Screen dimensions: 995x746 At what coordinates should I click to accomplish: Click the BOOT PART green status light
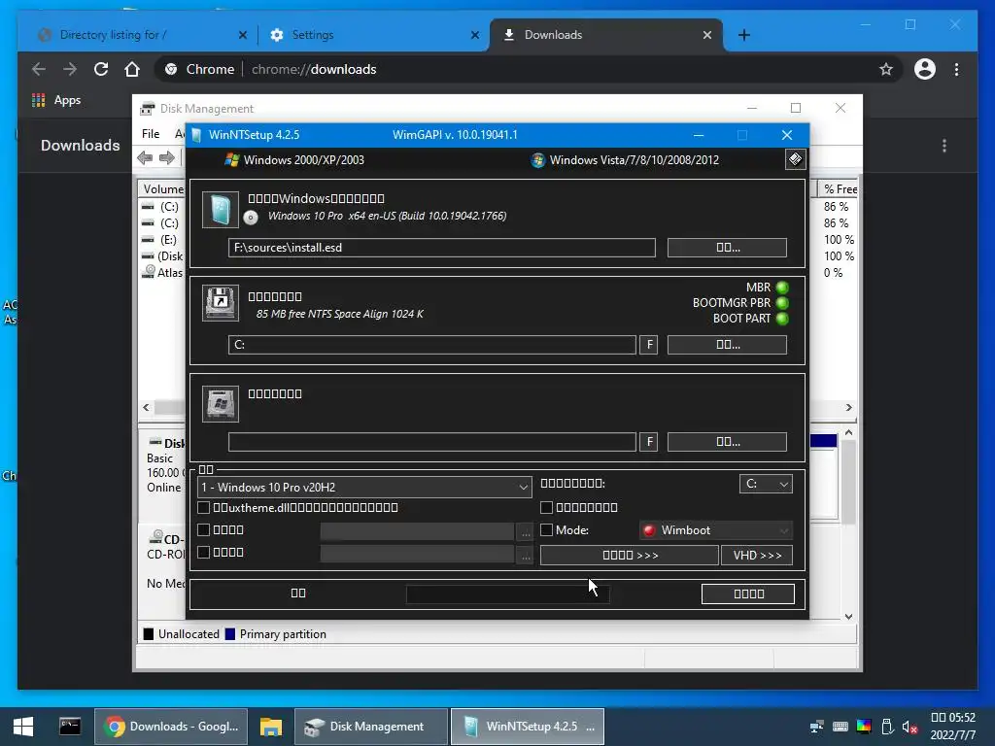pos(782,319)
